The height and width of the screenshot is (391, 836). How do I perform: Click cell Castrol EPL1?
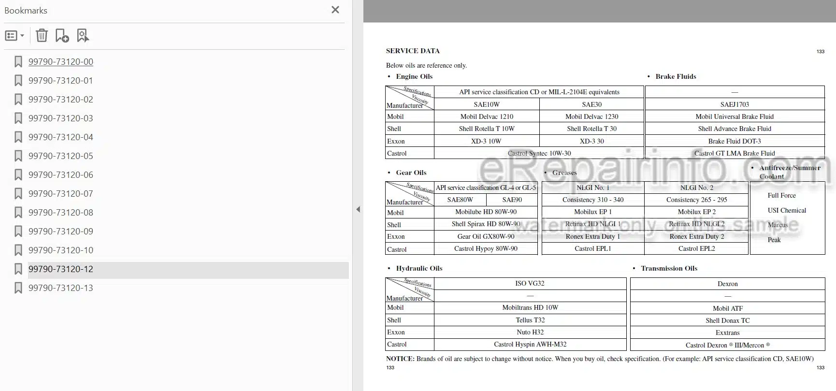(x=592, y=248)
